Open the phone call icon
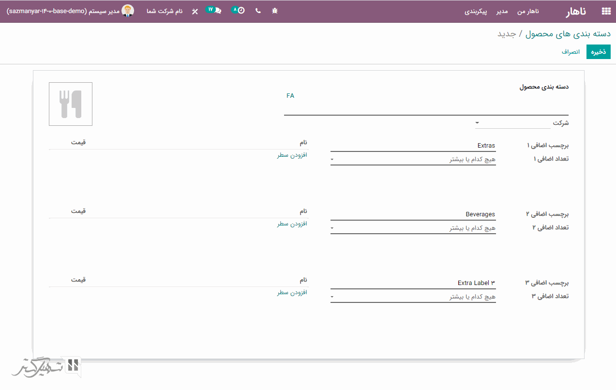 258,11
